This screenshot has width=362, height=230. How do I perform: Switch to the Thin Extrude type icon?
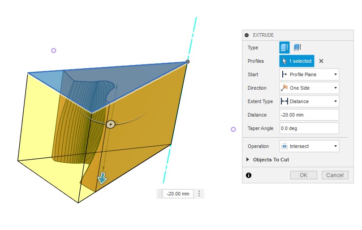point(297,48)
